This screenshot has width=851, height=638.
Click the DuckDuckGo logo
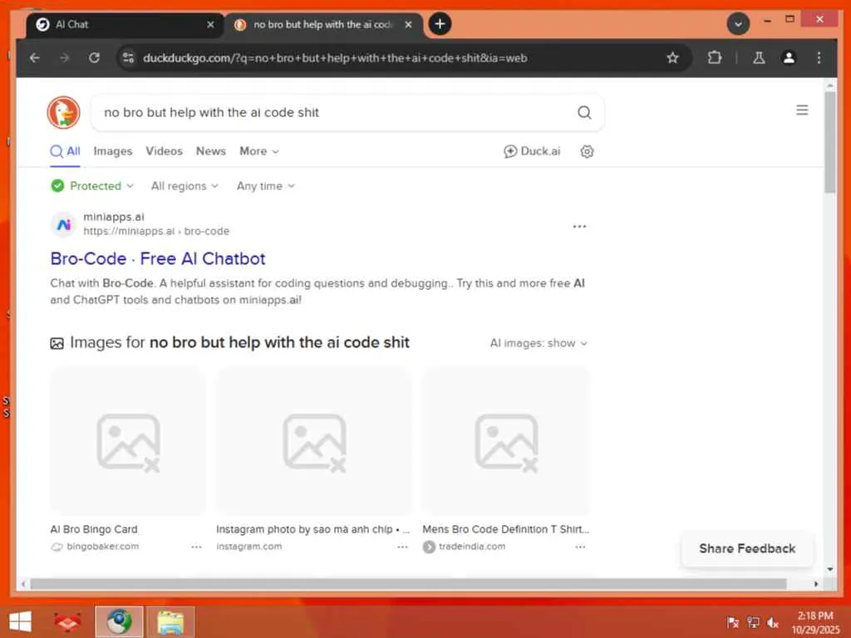click(x=63, y=112)
